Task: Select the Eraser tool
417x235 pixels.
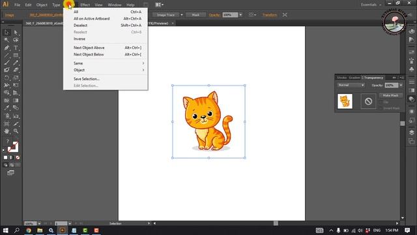Action: click(16, 70)
